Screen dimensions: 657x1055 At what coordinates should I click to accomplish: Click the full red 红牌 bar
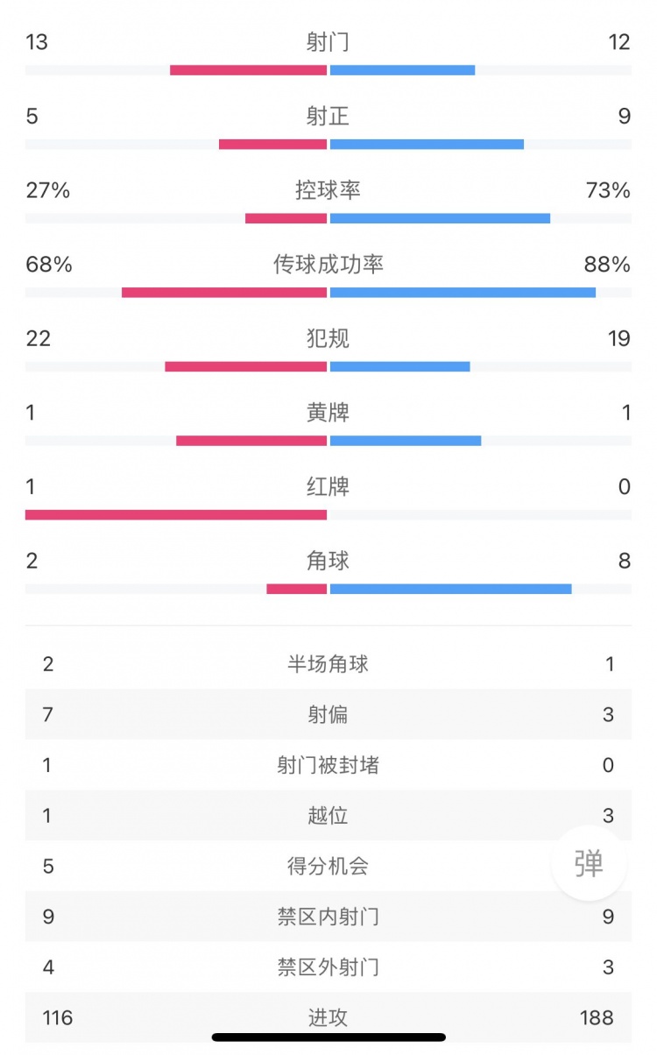tap(176, 514)
